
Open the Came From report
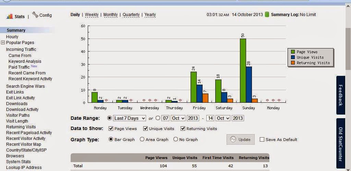click(x=20, y=56)
